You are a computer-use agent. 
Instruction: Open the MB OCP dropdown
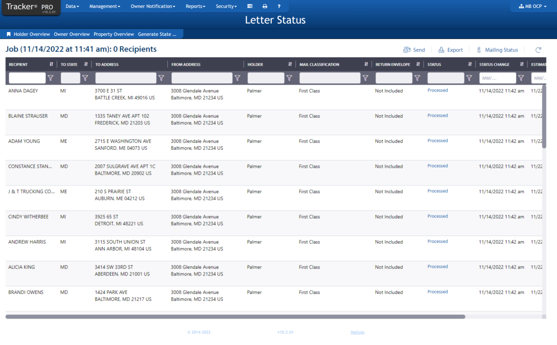point(532,6)
